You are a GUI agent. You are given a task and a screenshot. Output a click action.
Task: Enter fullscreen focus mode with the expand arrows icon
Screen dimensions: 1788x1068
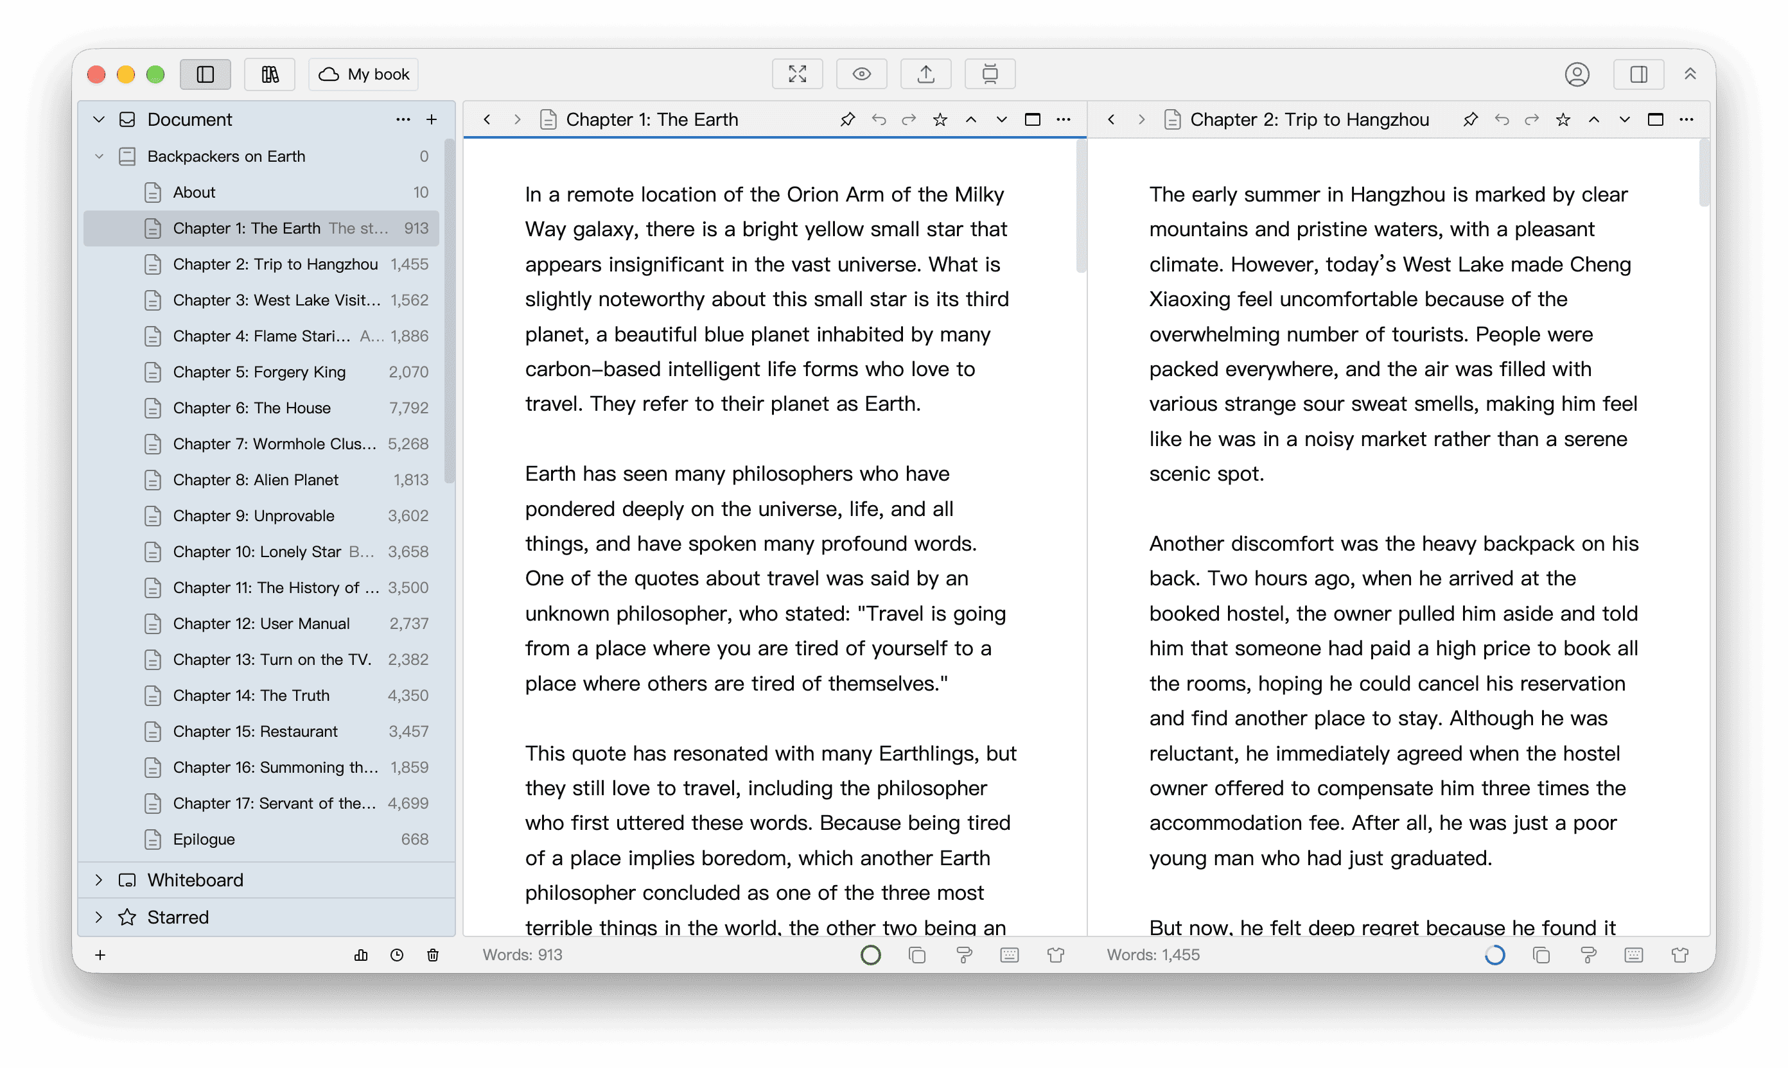click(797, 74)
